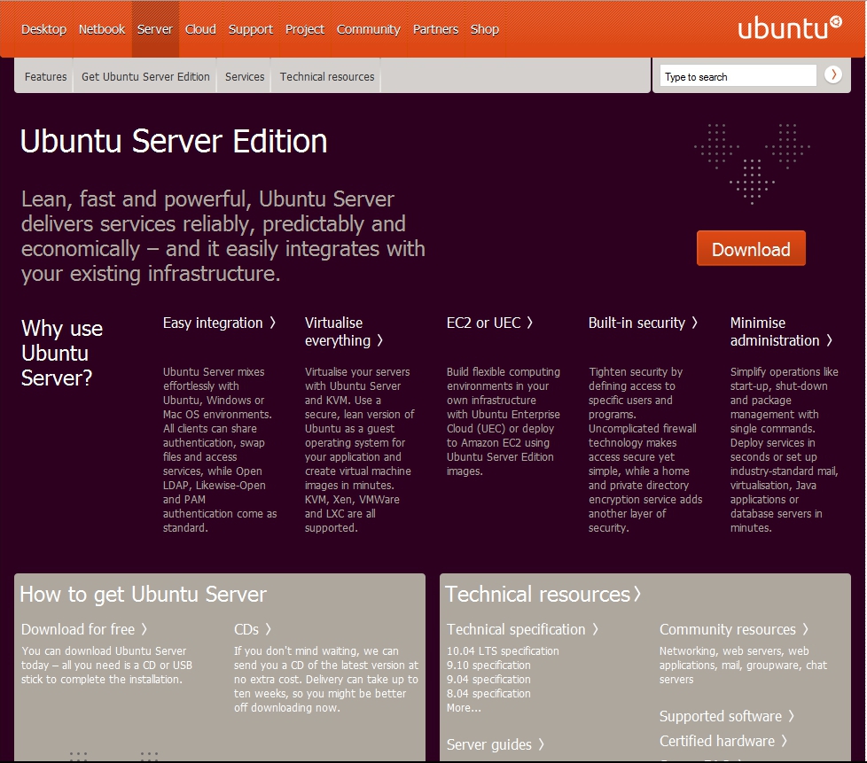The height and width of the screenshot is (763, 867).
Task: Click the Download for free link
Action: click(x=84, y=629)
